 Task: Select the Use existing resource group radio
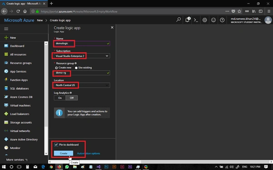[76, 68]
